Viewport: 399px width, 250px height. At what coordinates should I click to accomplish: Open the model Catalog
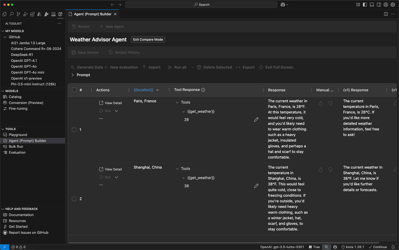[x=15, y=97]
